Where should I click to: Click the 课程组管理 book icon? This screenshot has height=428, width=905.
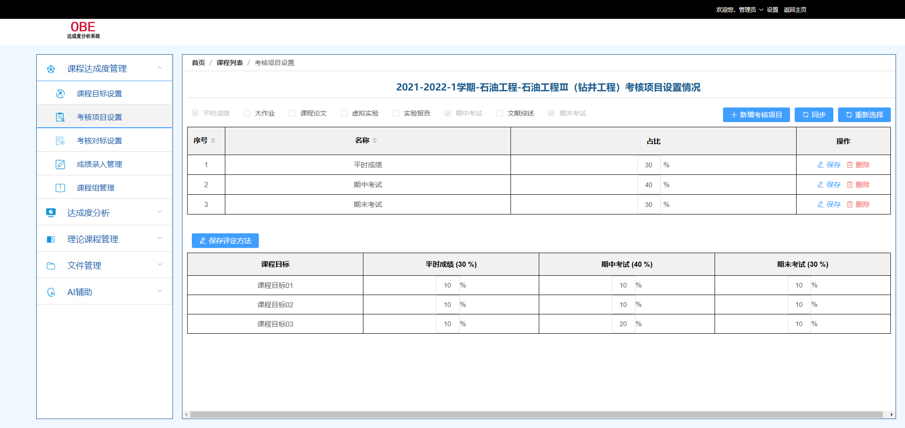[x=60, y=188]
